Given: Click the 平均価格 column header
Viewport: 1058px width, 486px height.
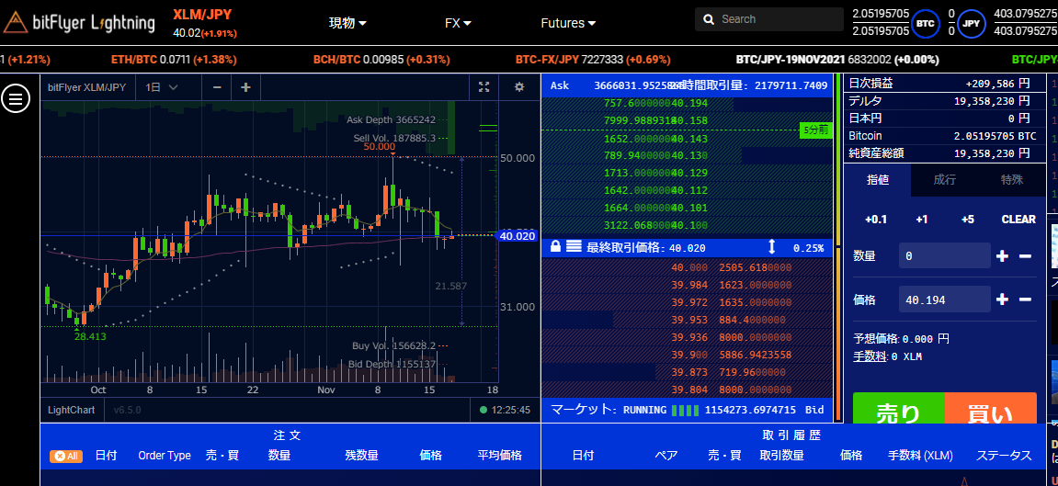Looking at the screenshot, I should point(500,456).
